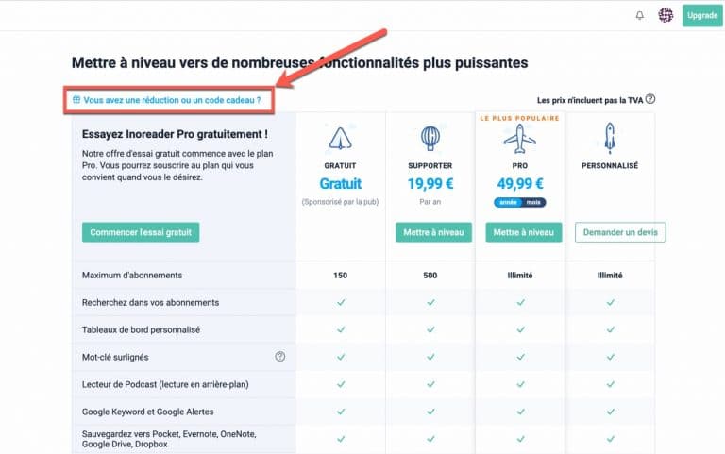Click the TVA help question mark icon

[650, 99]
